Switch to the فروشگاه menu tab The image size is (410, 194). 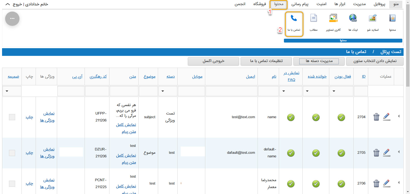point(260,4)
